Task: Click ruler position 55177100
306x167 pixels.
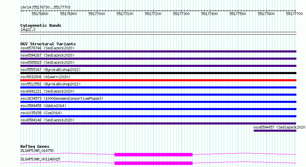Action: pyautogui.click(x=125, y=14)
